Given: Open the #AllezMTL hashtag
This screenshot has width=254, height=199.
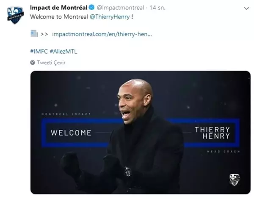Looking at the screenshot, I should pos(63,52).
